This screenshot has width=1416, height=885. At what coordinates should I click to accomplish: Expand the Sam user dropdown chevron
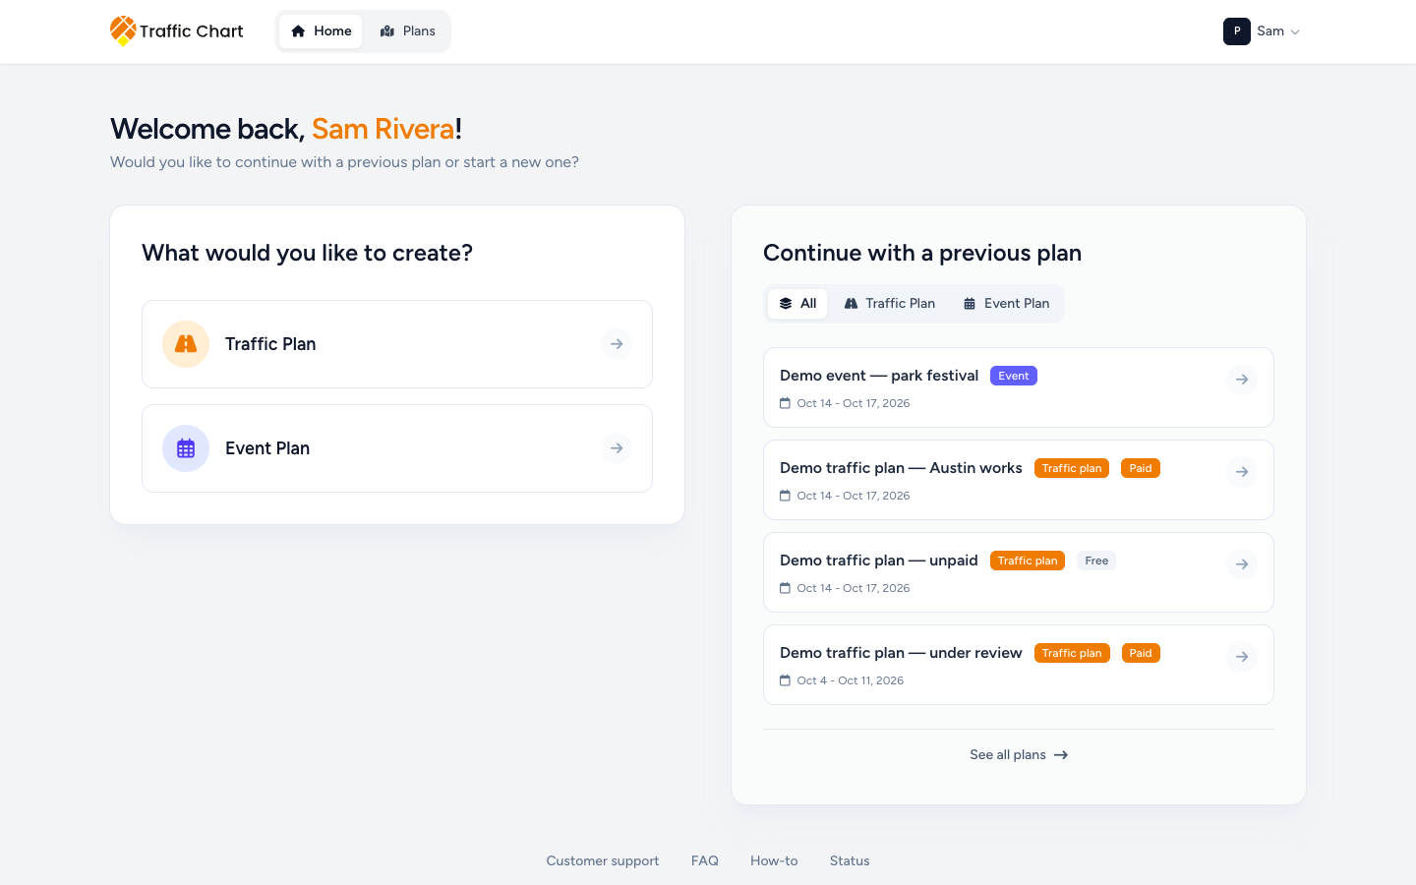coord(1295,32)
